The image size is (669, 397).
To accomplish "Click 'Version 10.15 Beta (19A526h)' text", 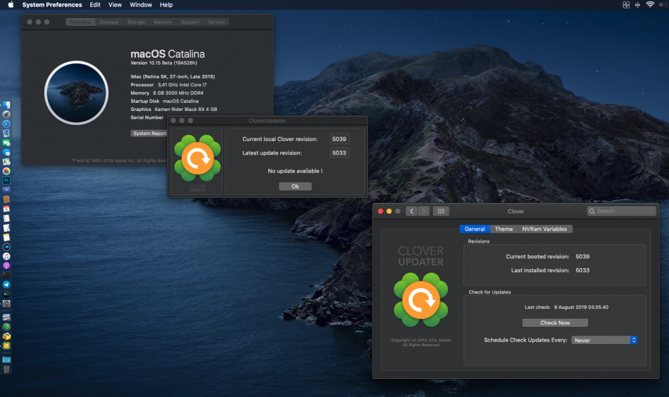I will (164, 63).
